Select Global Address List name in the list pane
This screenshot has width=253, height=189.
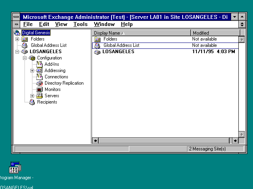(121, 45)
